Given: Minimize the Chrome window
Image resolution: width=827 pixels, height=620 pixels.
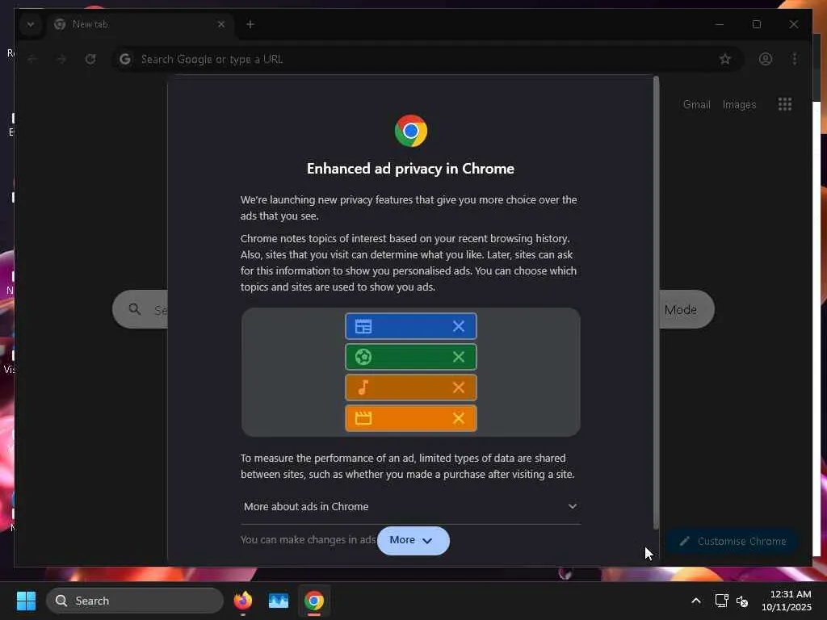Looking at the screenshot, I should tap(720, 24).
